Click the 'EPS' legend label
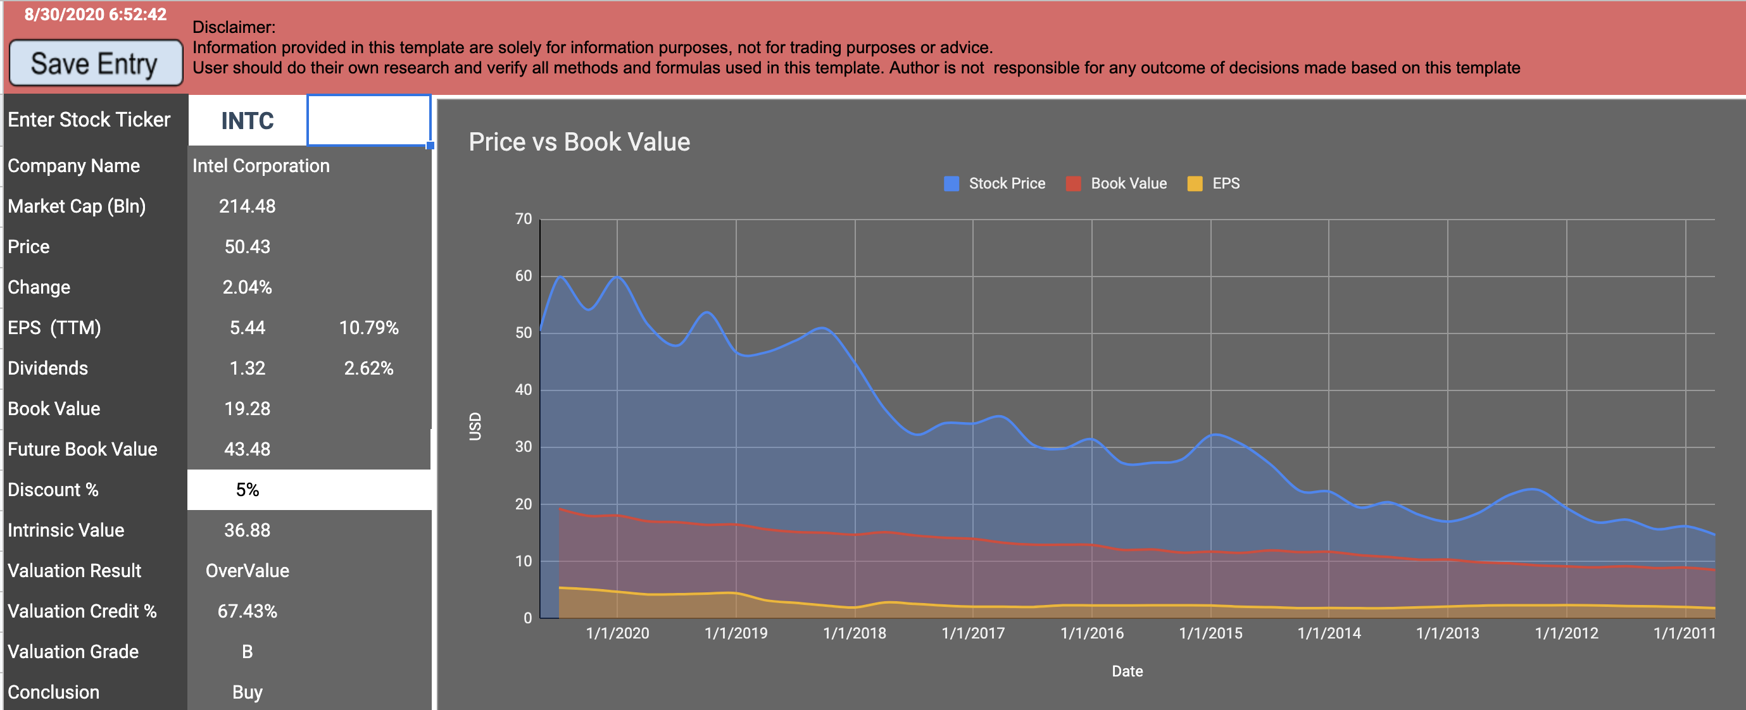Viewport: 1746px width, 710px height. coord(1226,184)
